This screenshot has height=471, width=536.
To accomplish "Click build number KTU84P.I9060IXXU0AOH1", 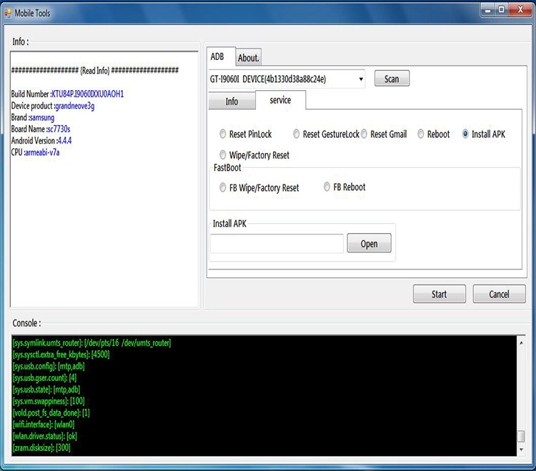I will tap(87, 94).
